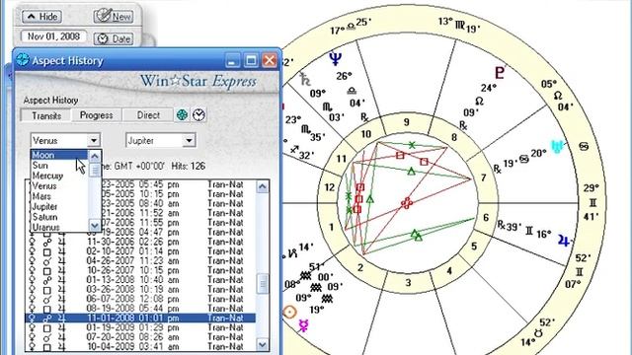This screenshot has height=355, width=632.
Task: Select the 02-10-2007 01:14 pm row
Action: [140, 251]
